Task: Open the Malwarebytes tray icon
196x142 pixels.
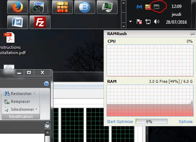Action: coord(139,7)
